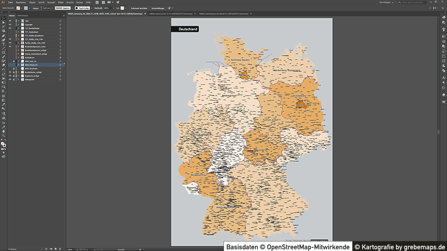This screenshot has height=251, width=447.
Task: Open the Layers panel menu icon
Action: tap(64, 16)
